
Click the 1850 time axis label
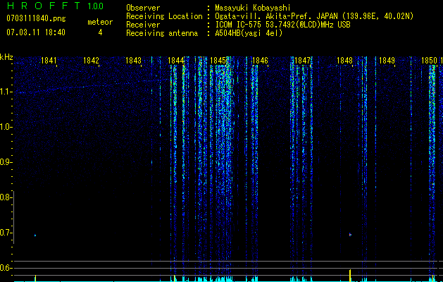429,61
